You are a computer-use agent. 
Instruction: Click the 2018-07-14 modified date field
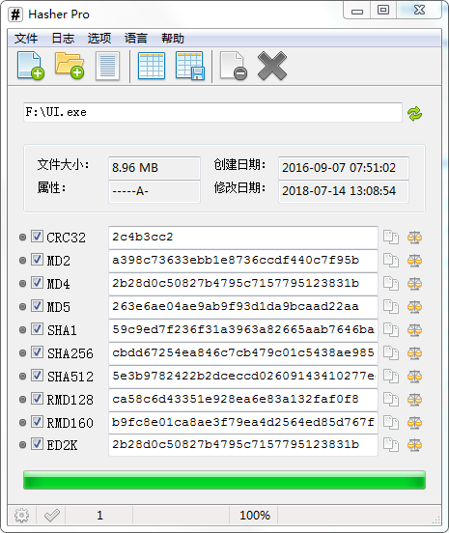tap(344, 191)
